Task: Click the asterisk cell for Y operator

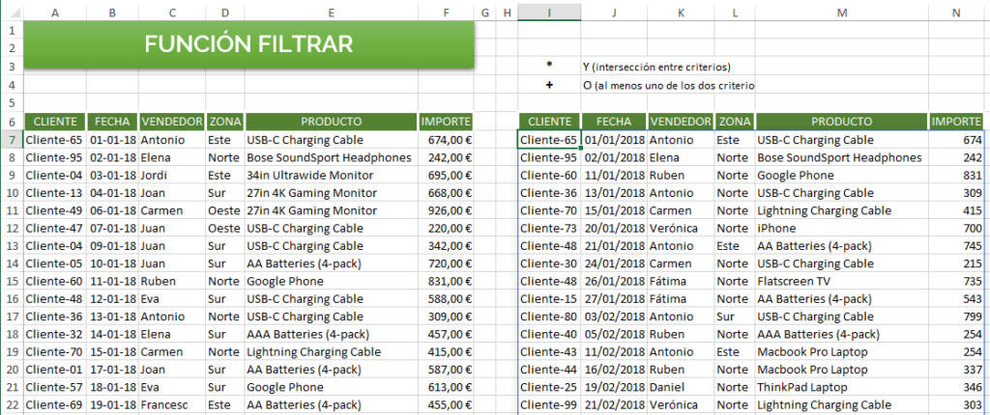Action: (x=549, y=67)
